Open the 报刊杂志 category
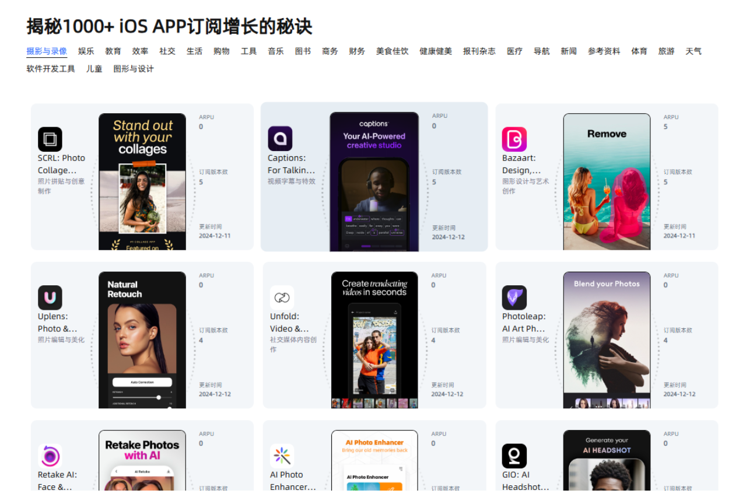The width and height of the screenshot is (746, 504). coord(479,51)
